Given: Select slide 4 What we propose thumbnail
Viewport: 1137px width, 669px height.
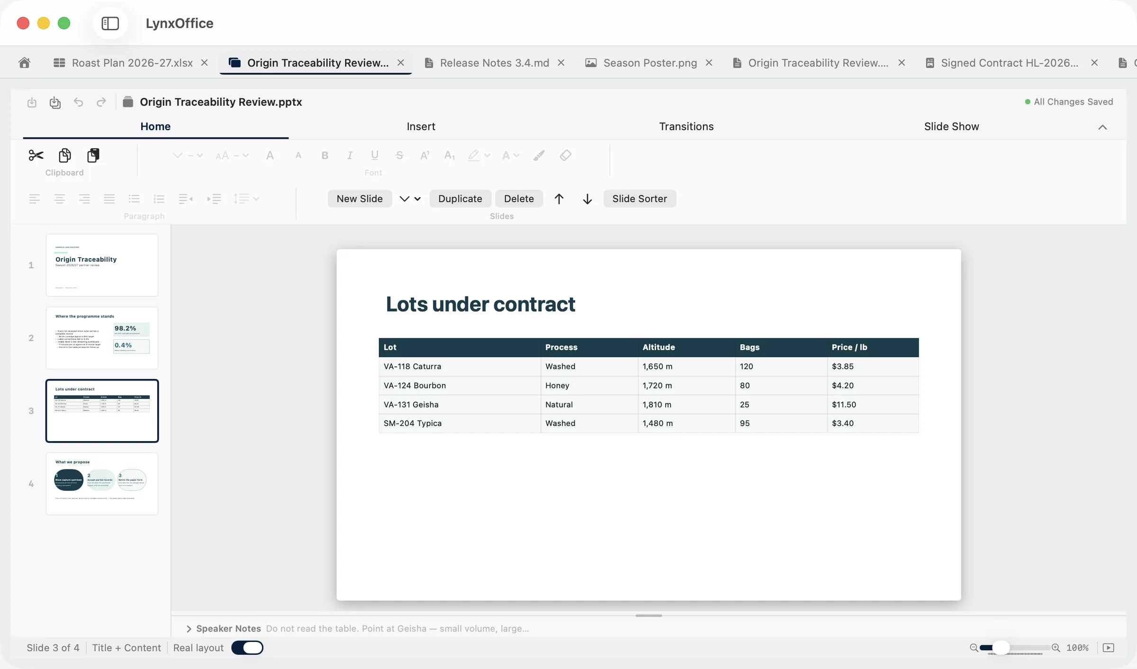Looking at the screenshot, I should [x=102, y=484].
